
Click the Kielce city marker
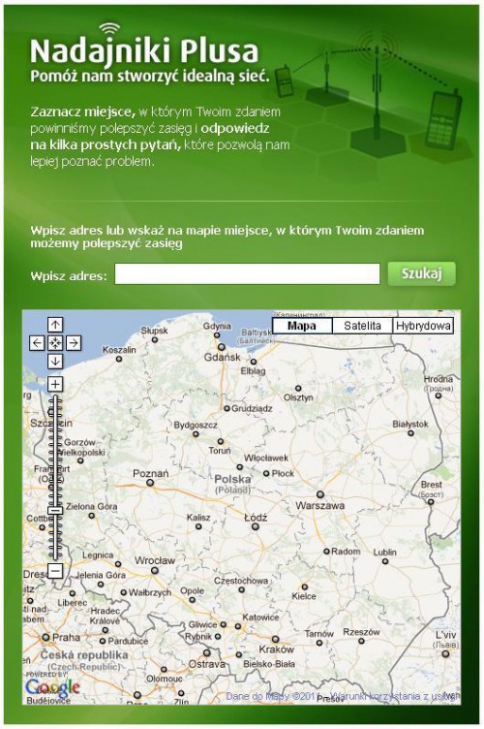(304, 587)
